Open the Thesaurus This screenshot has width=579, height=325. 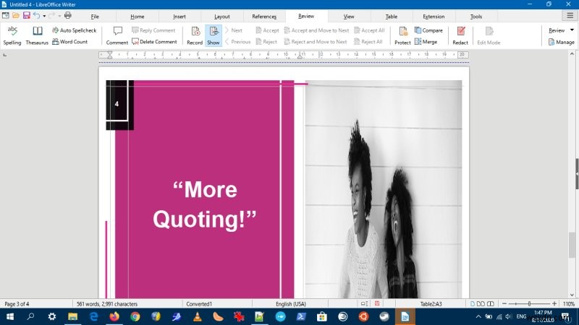37,35
